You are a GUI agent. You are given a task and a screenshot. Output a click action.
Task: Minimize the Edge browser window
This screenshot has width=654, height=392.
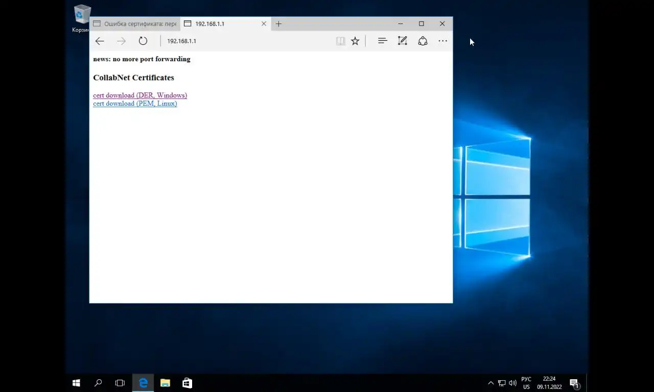pyautogui.click(x=401, y=23)
